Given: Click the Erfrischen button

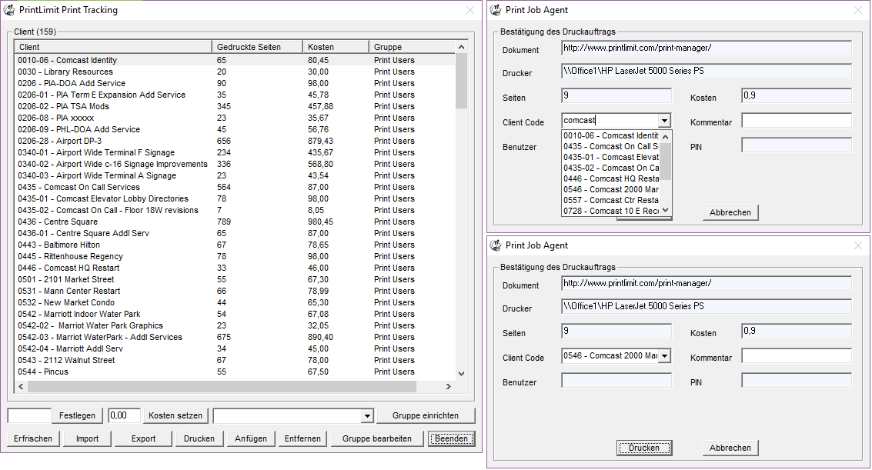Looking at the screenshot, I should coord(33,439).
